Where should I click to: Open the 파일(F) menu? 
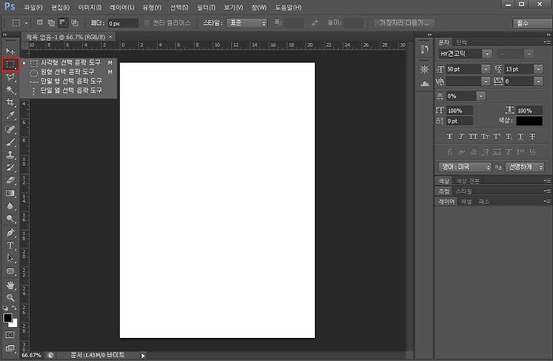tap(33, 8)
